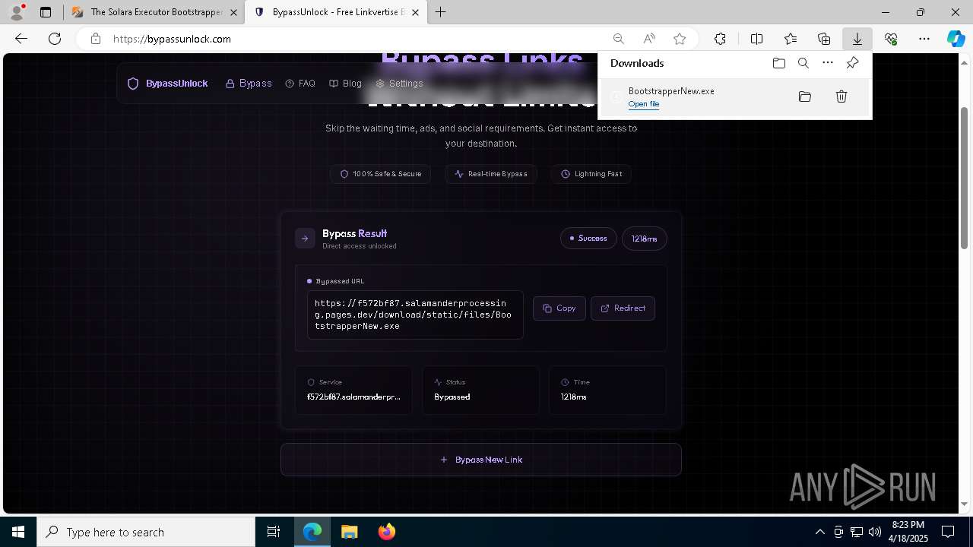The image size is (973, 547).
Task: Open Collections panel
Action: coord(824,39)
